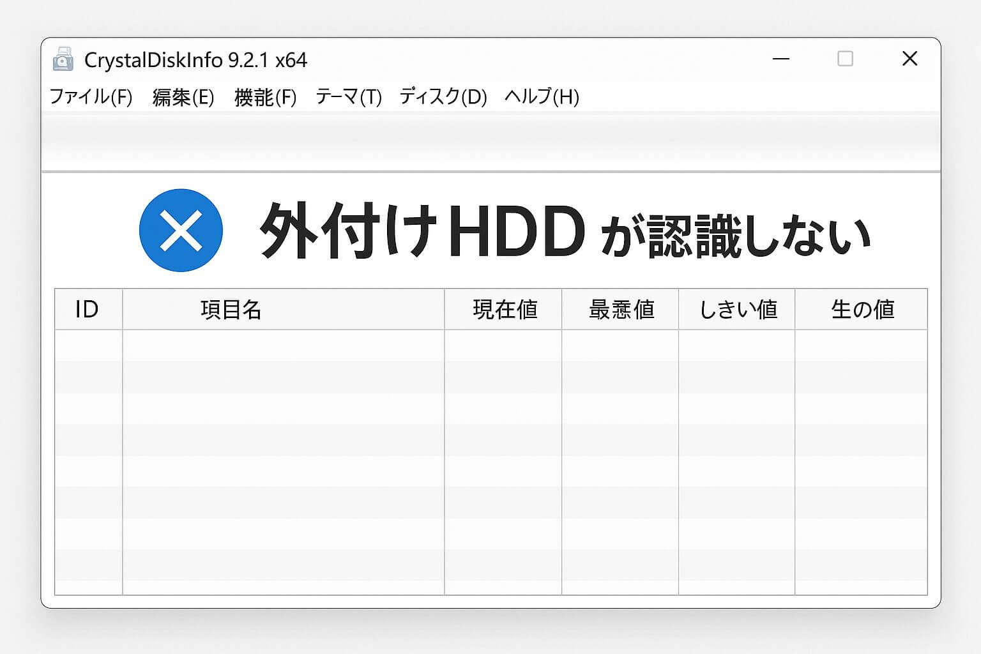Close the CrystalDiskInfo window
This screenshot has width=981, height=654.
pyautogui.click(x=909, y=59)
